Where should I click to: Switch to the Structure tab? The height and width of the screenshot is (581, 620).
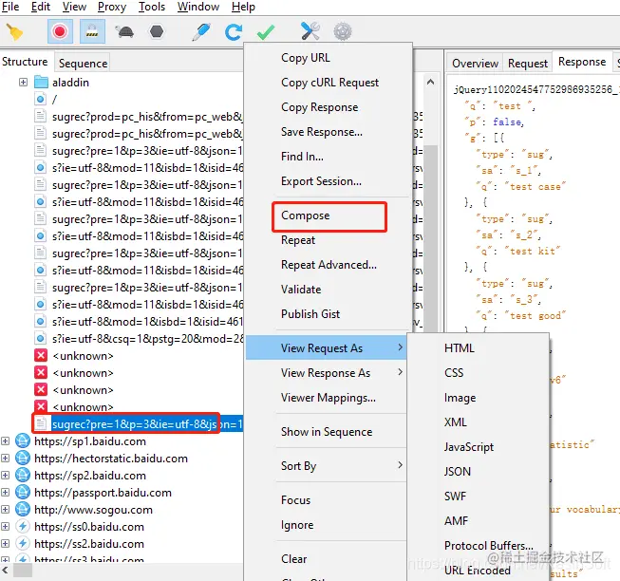(x=25, y=62)
